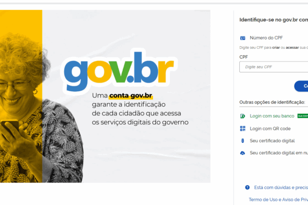Click the Outras opções de identificação heading
The width and height of the screenshot is (308, 205).
(272, 102)
